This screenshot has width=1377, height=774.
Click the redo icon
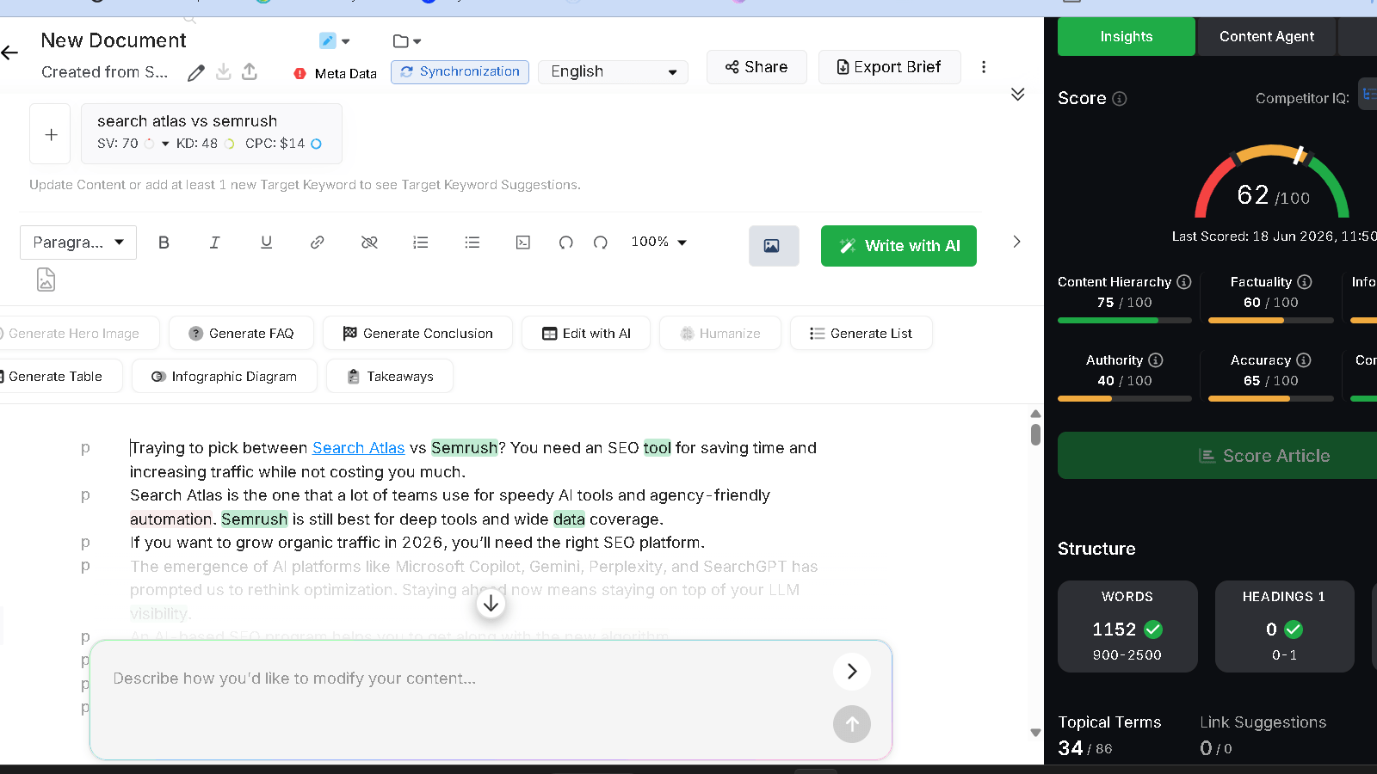point(601,243)
